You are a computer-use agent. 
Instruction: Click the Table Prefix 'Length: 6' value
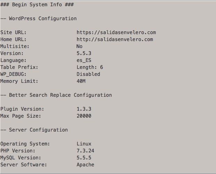coord(90,67)
